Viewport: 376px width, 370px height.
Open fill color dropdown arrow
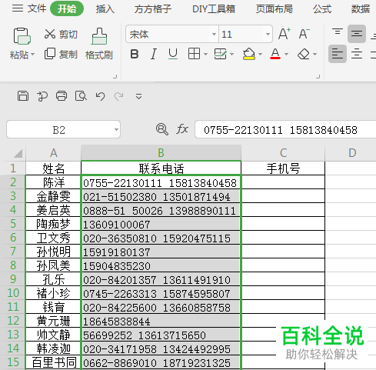click(261, 55)
